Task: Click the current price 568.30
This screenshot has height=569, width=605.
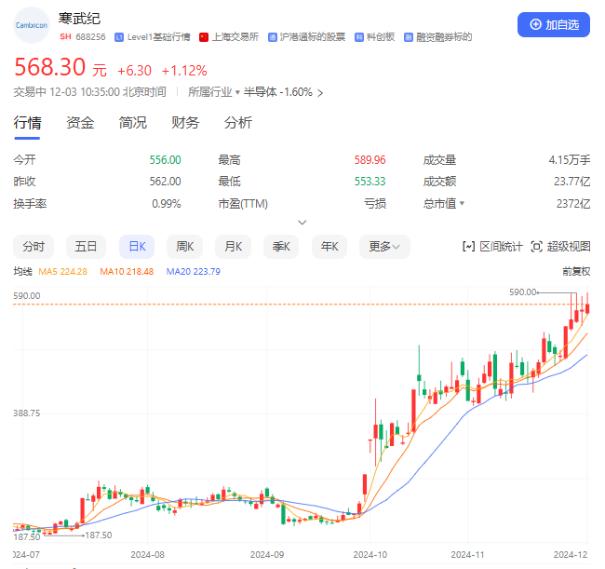Action: (x=49, y=67)
